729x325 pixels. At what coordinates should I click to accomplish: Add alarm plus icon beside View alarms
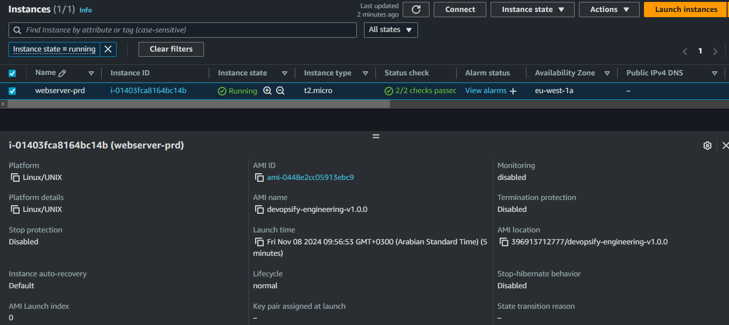(513, 91)
